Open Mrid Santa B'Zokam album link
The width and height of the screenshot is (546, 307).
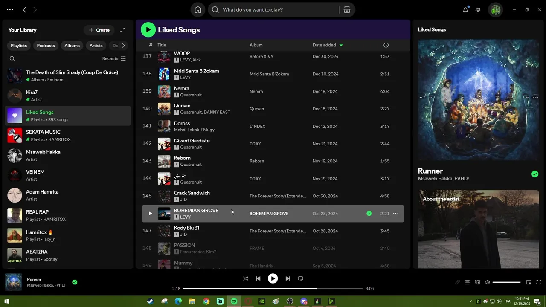point(269,74)
